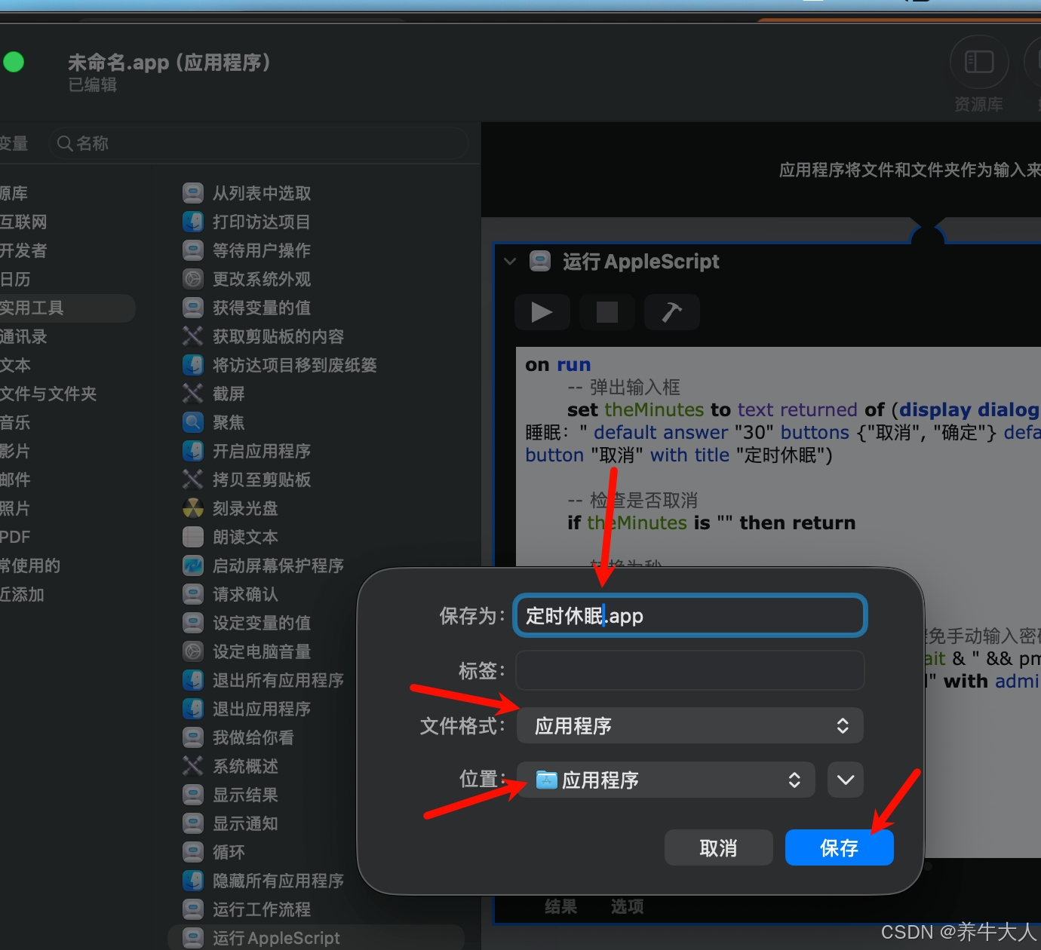Select the 启动屏幕保护程序 action
Screen dimensions: 1041x950
(x=263, y=566)
